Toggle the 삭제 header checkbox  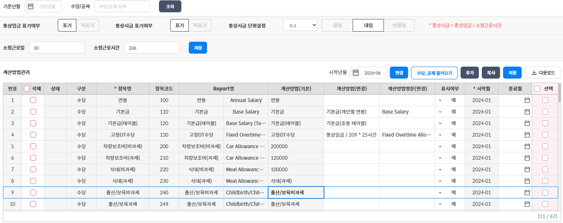coord(27,89)
